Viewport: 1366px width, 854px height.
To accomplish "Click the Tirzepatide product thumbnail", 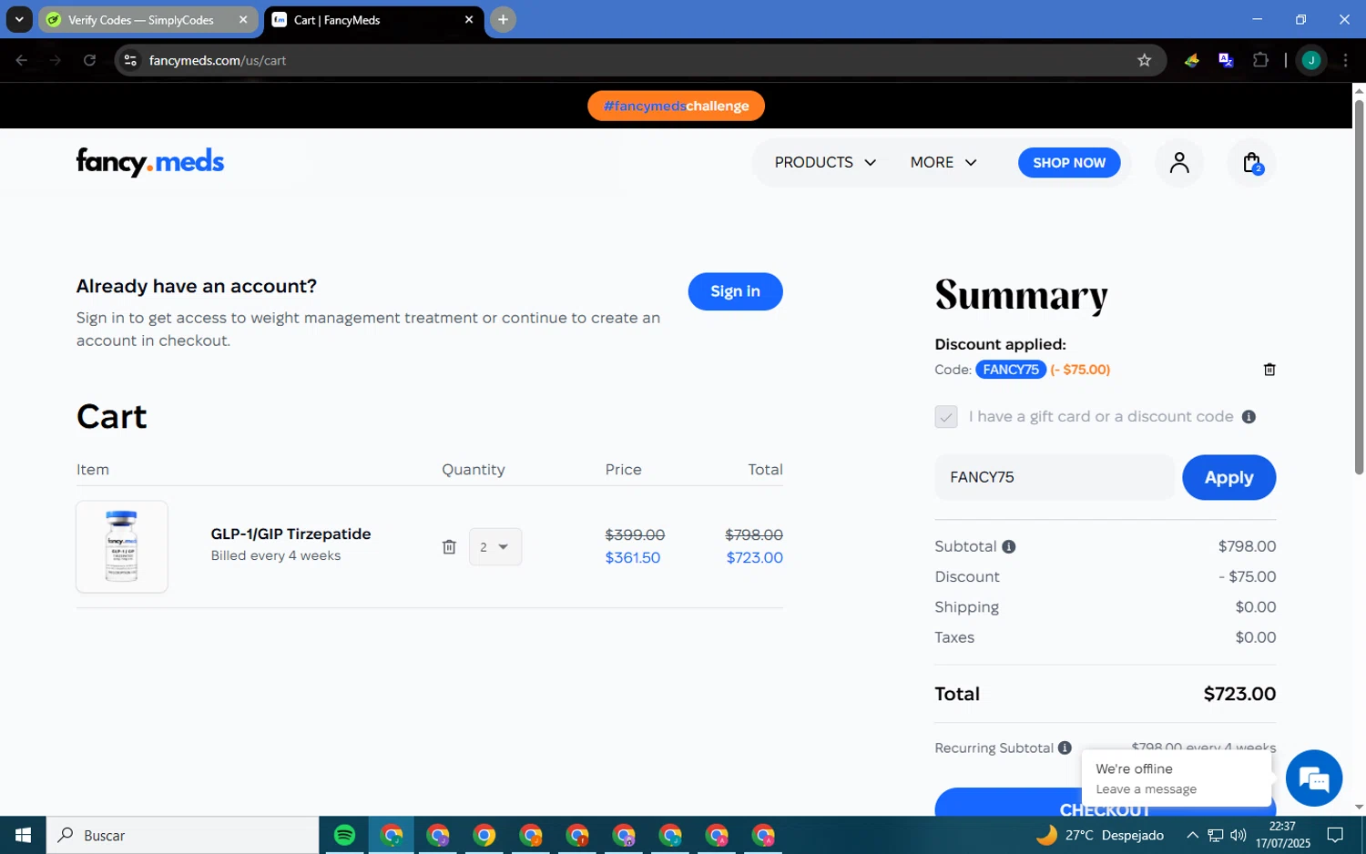I will [x=122, y=546].
